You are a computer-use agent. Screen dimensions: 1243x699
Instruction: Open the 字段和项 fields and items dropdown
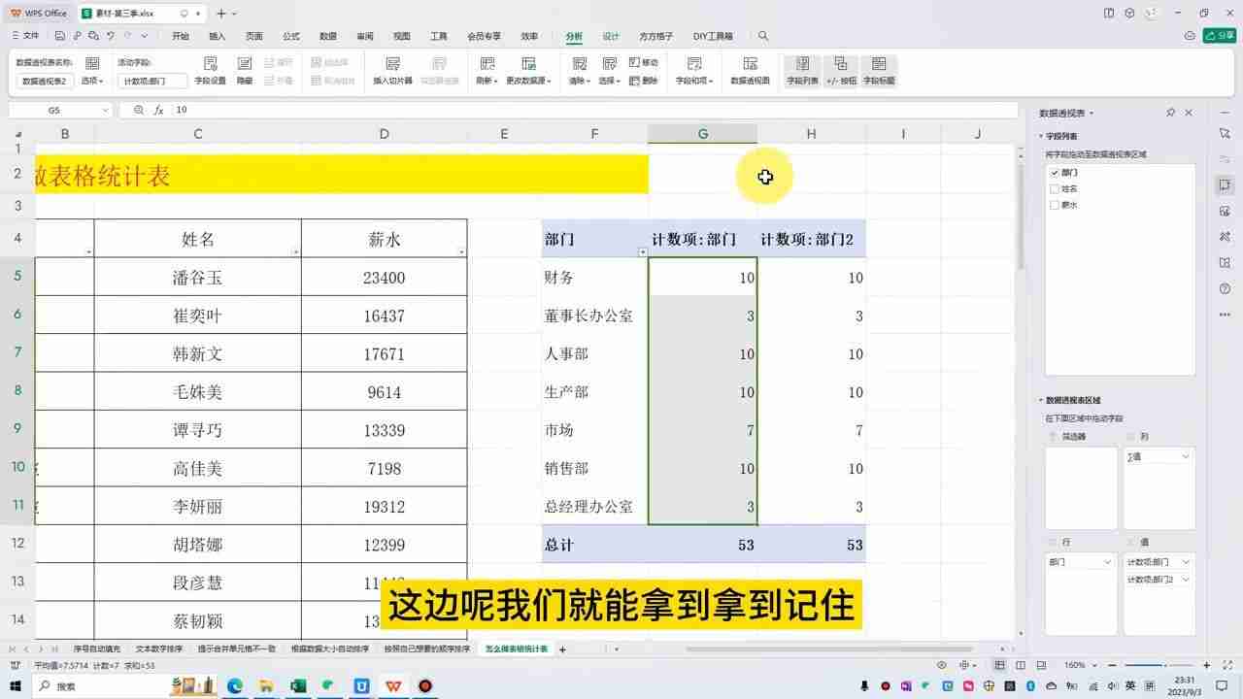[694, 81]
